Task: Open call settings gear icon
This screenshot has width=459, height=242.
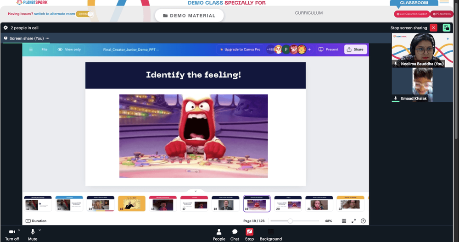Action: point(6,28)
